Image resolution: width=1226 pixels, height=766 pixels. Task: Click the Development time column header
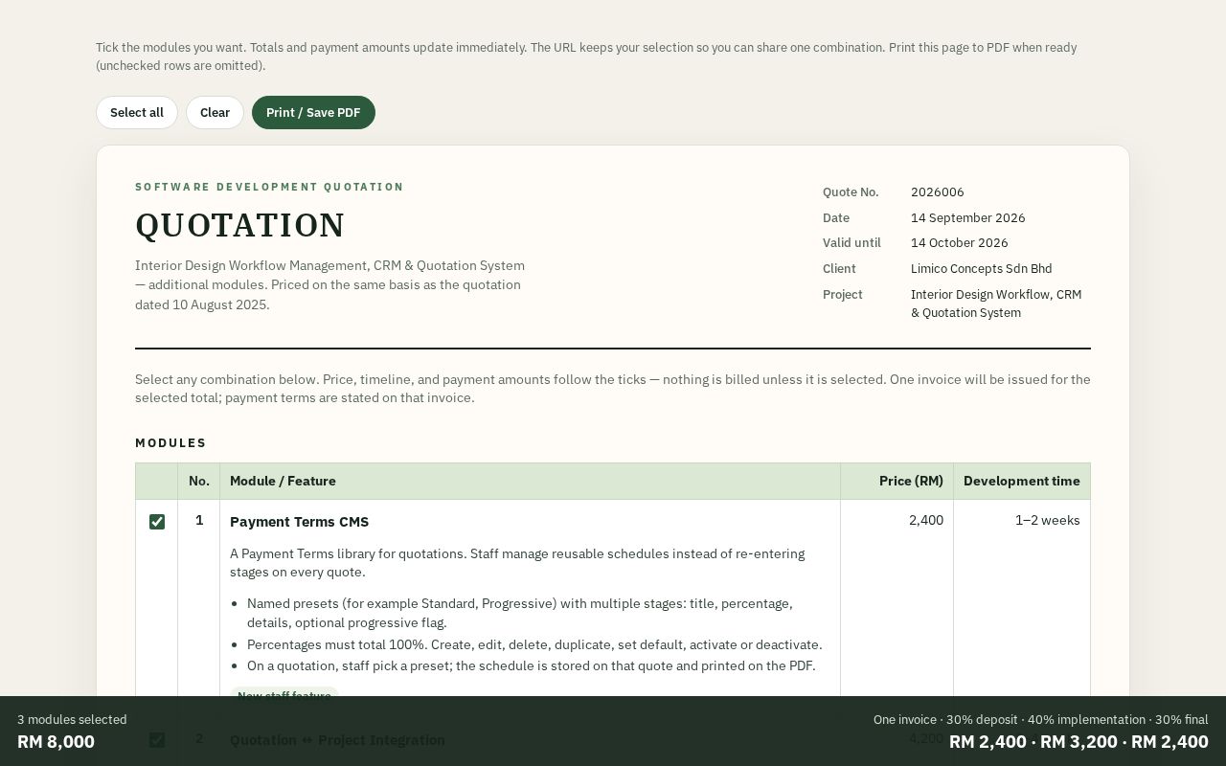1022,481
